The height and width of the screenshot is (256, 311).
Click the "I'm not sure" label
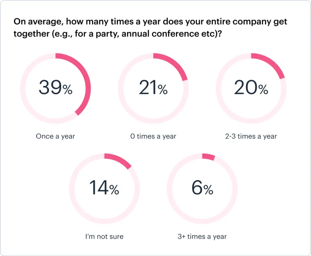104,237
